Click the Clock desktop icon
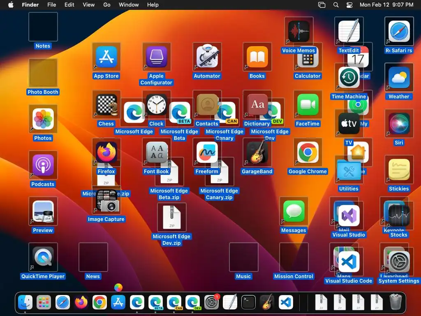Image resolution: width=421 pixels, height=316 pixels. [x=157, y=105]
